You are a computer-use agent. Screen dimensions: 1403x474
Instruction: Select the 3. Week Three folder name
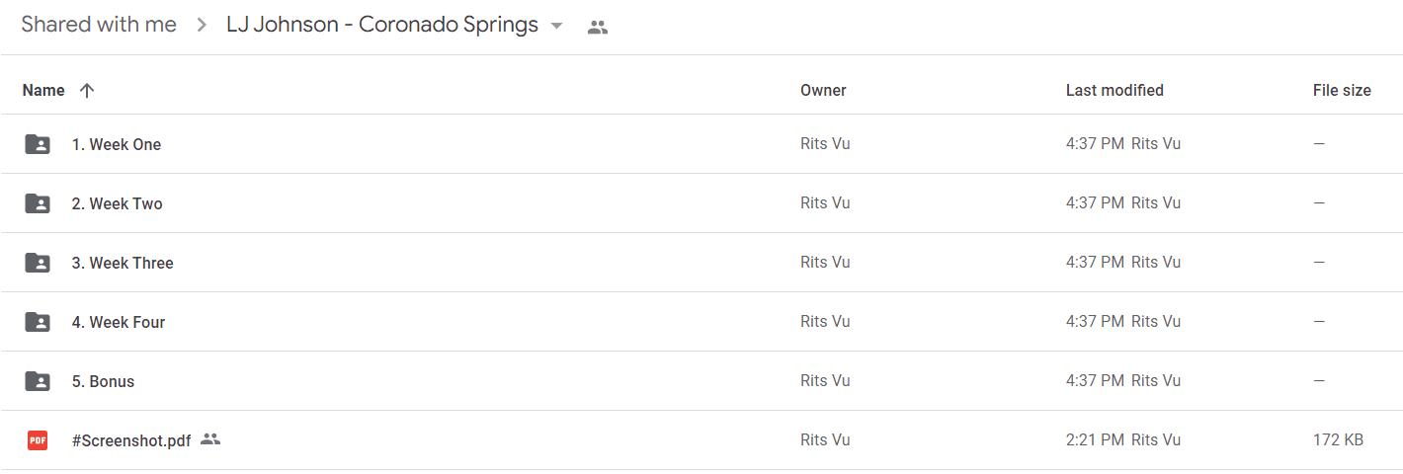click(123, 263)
